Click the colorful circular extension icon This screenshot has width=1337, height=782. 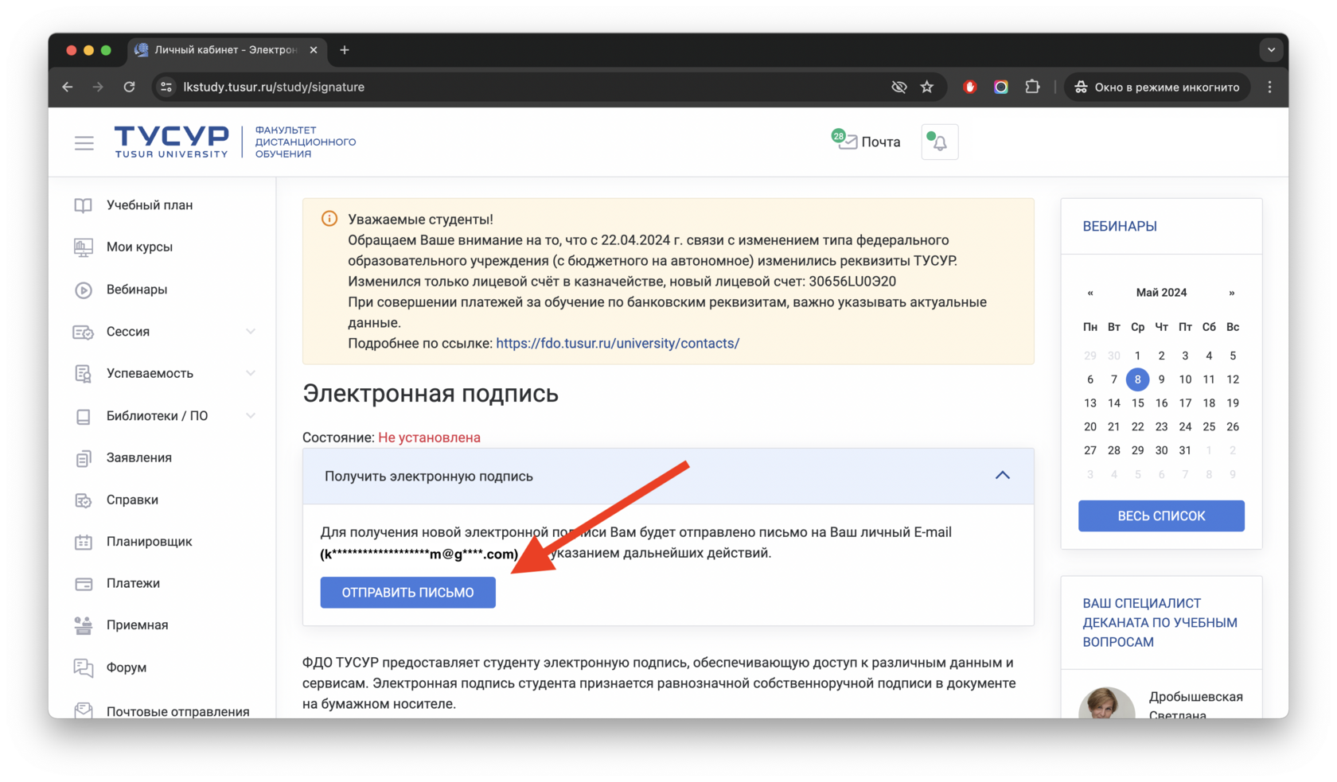pos(1001,87)
